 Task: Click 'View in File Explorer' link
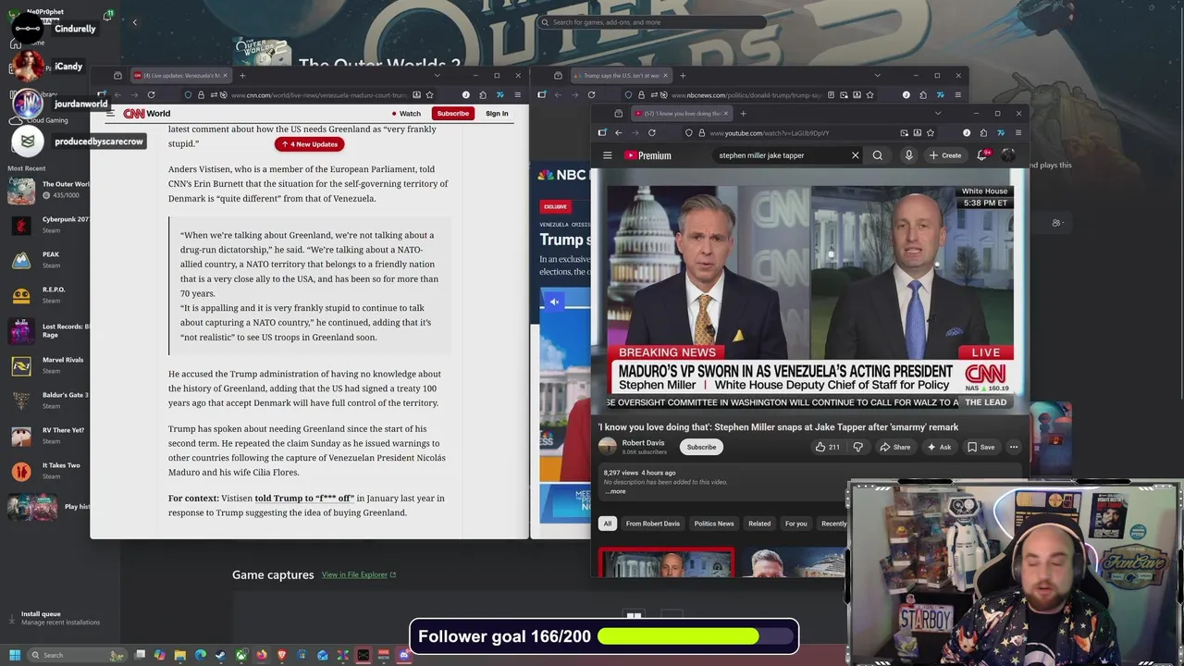[x=359, y=574]
